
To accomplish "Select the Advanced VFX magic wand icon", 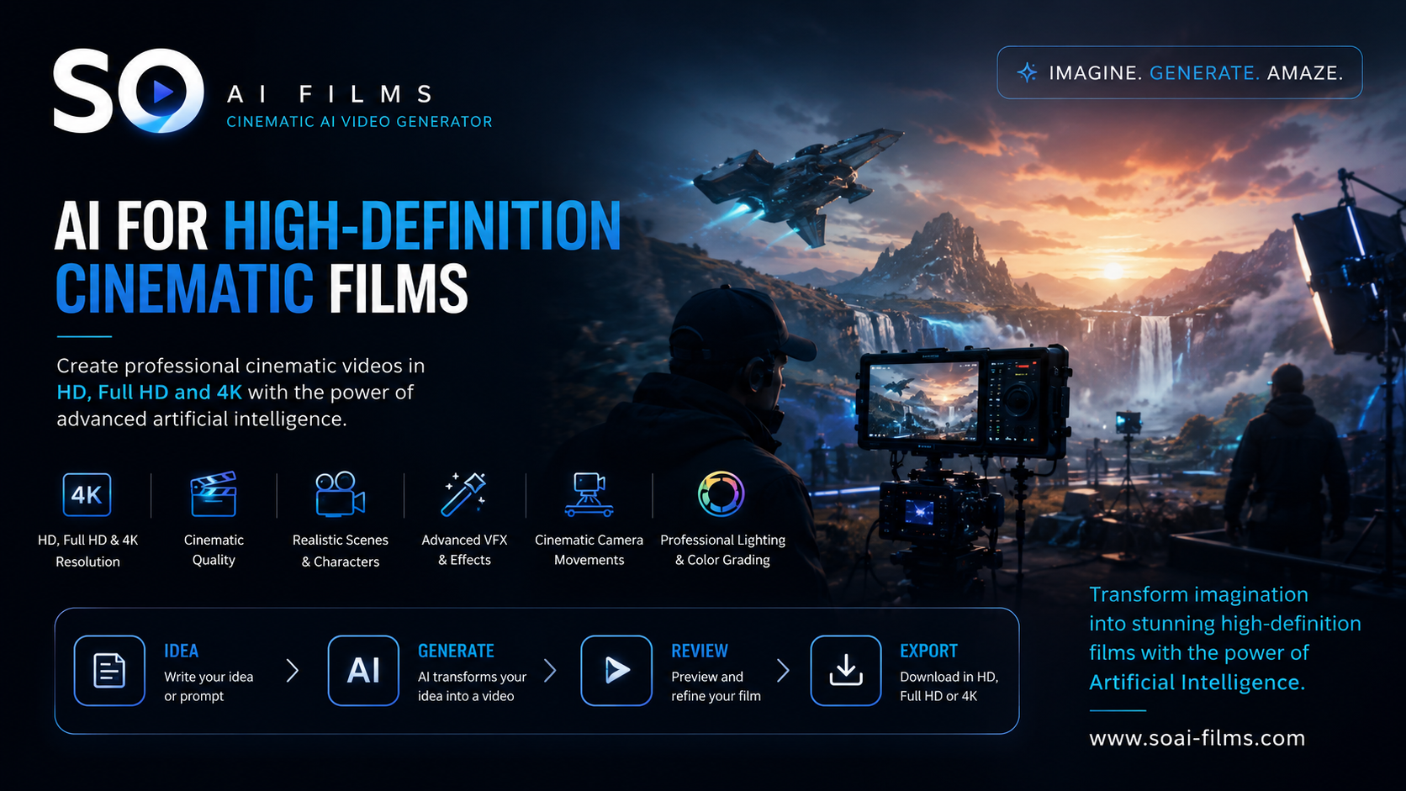I will pyautogui.click(x=464, y=493).
